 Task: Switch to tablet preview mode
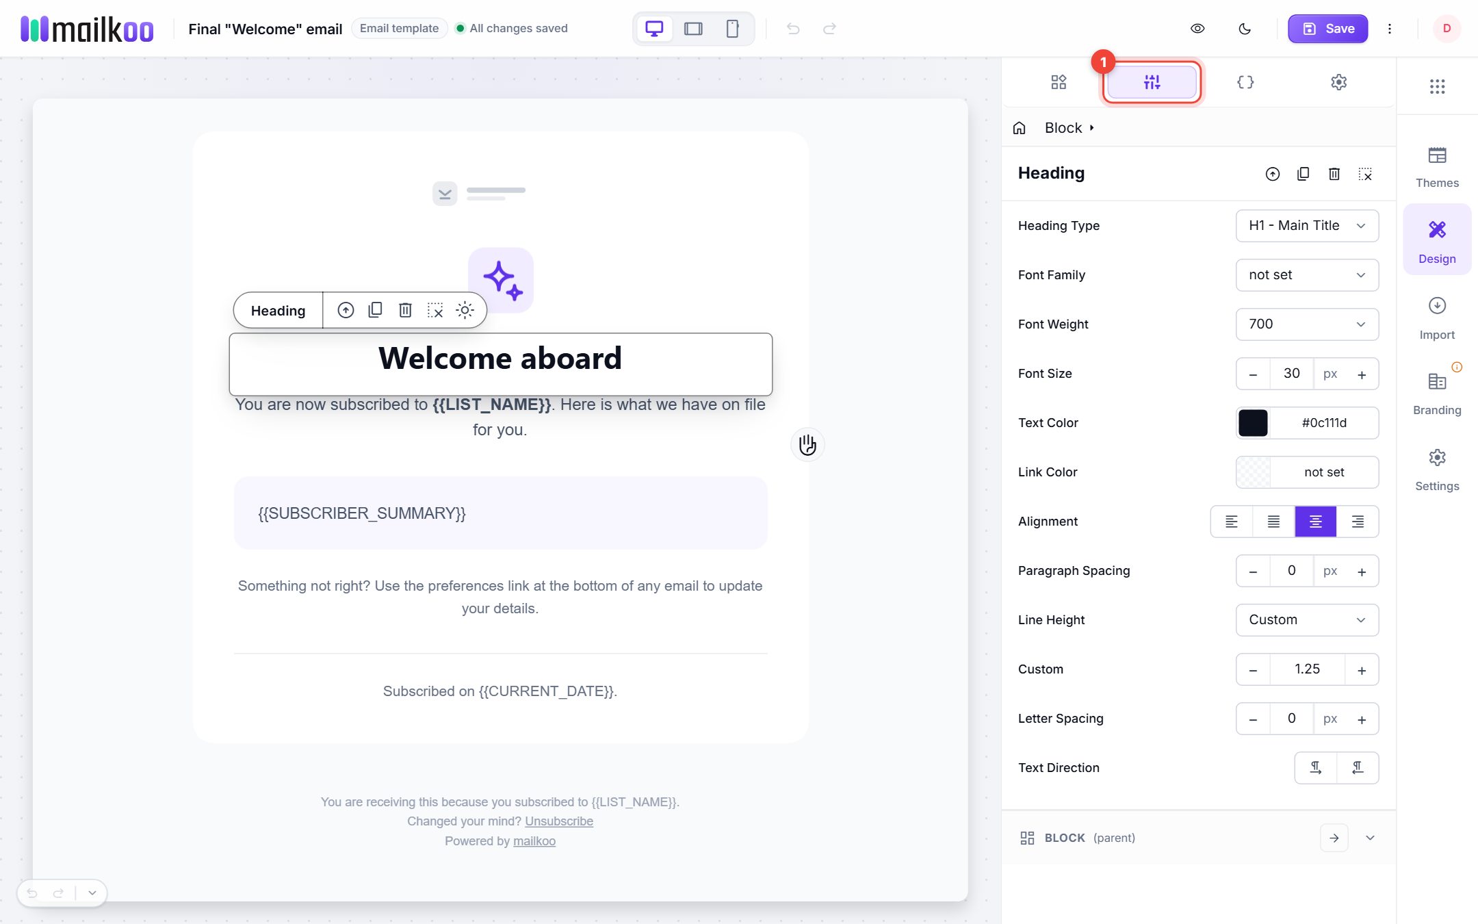coord(693,29)
